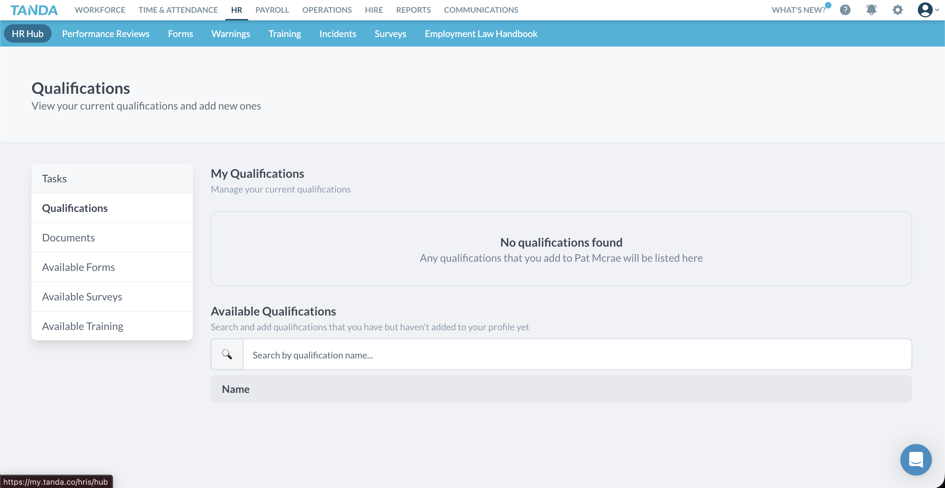The height and width of the screenshot is (488, 945).
Task: Click the search magnifier icon
Action: point(226,354)
